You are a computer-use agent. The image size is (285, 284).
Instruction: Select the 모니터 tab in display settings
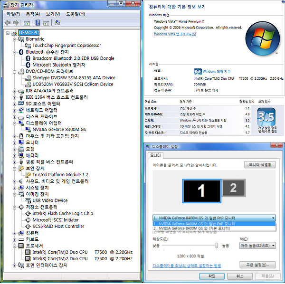155,156
